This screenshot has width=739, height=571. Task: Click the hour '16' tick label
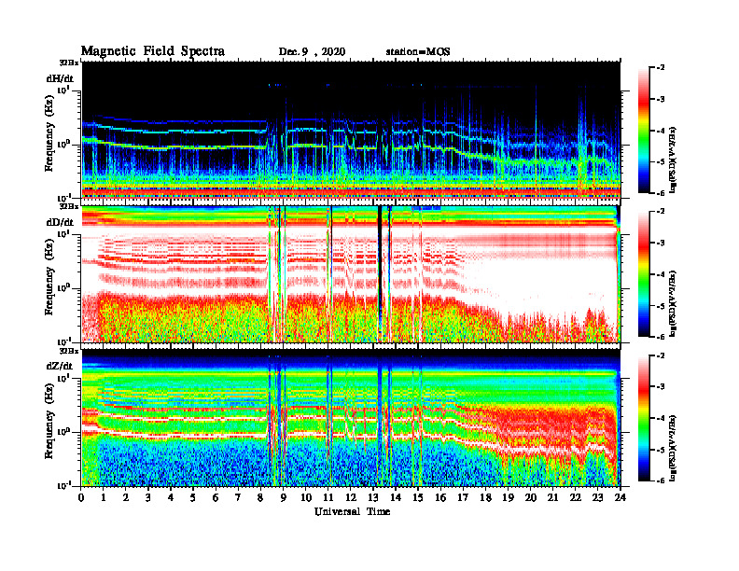pyautogui.click(x=440, y=498)
